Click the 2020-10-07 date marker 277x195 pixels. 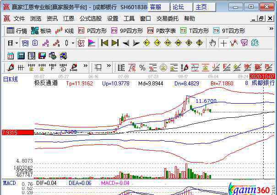pos(262,76)
